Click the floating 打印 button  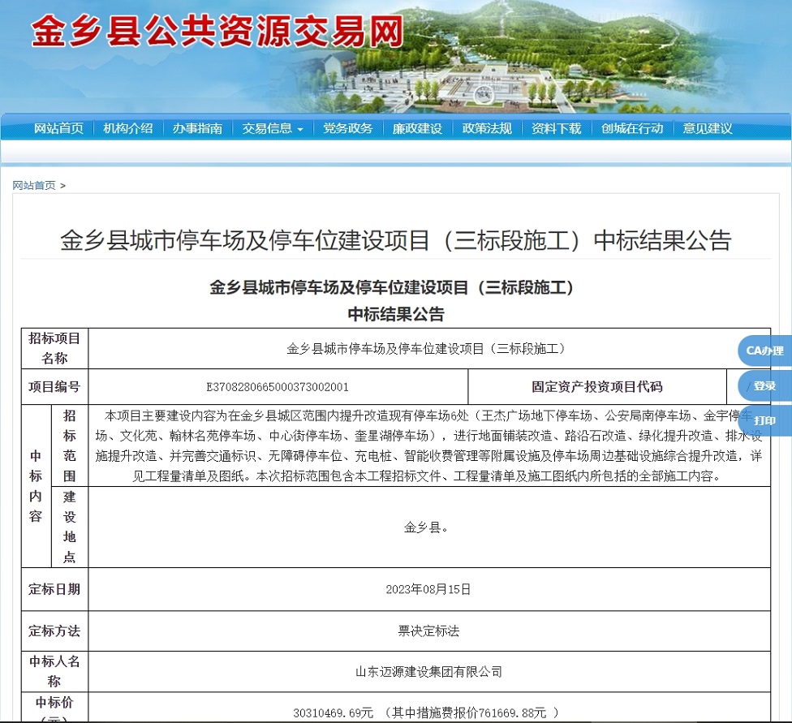click(x=764, y=420)
